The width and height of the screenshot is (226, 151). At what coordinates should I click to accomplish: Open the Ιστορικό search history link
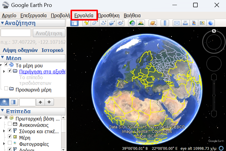[x=52, y=50]
